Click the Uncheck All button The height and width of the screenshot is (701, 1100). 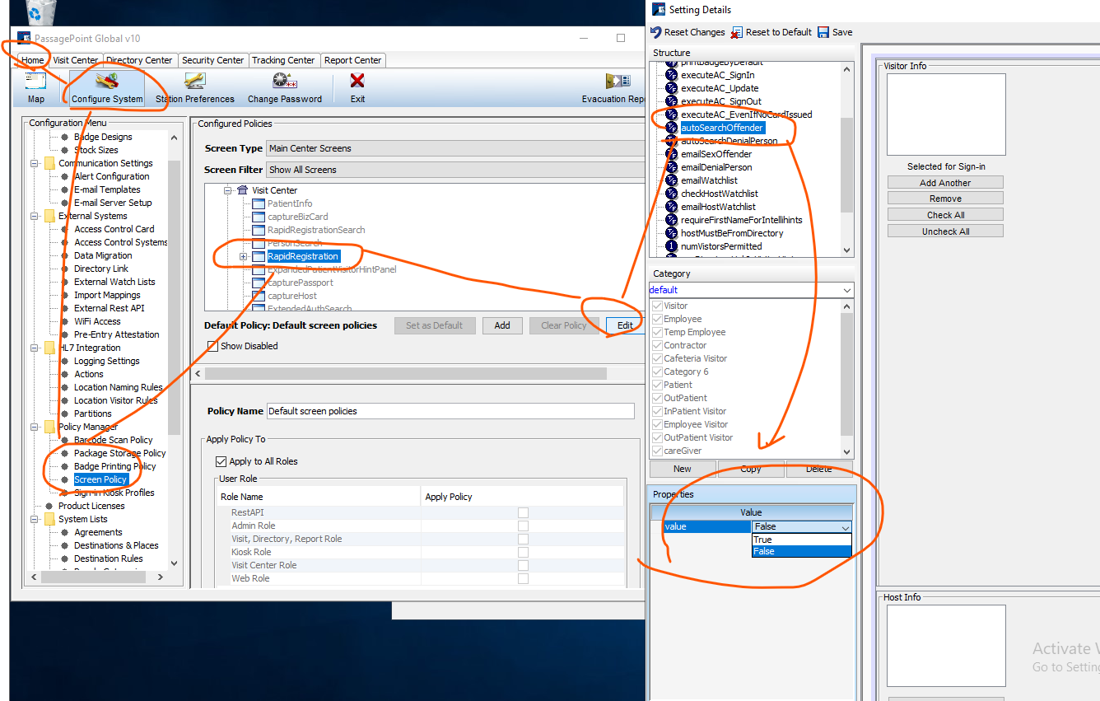tap(945, 231)
